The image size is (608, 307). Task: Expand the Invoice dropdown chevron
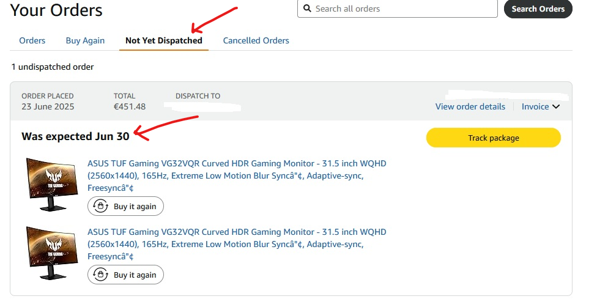[x=555, y=106]
